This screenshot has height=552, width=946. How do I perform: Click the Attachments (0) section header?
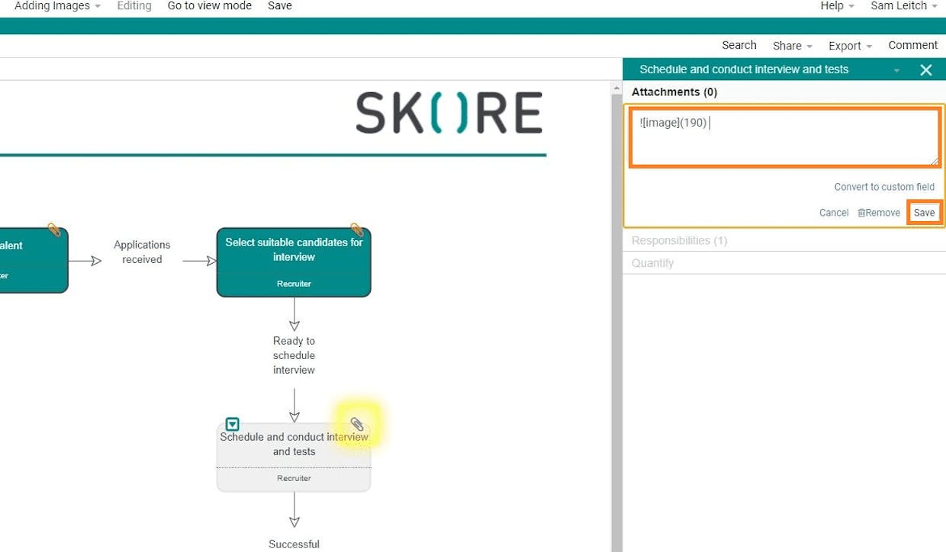point(674,91)
